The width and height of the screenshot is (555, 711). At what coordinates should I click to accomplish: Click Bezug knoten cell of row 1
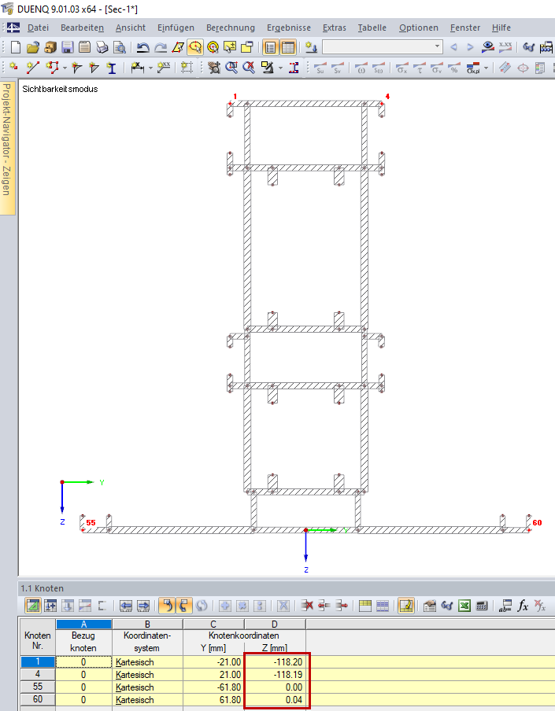[x=84, y=662]
